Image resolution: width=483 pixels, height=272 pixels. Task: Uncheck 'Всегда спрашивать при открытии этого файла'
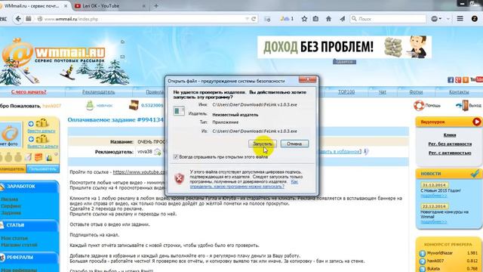tap(176, 157)
